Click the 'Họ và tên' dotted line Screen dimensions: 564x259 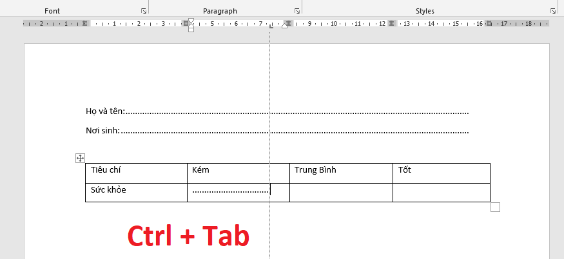click(297, 112)
